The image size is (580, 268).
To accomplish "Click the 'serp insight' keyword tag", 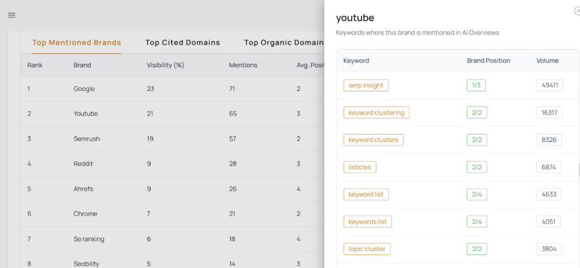I will (366, 85).
